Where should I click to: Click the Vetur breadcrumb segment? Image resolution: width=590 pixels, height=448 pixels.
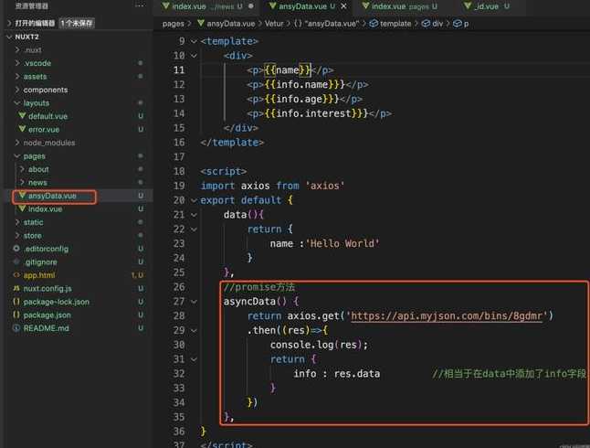click(x=274, y=24)
